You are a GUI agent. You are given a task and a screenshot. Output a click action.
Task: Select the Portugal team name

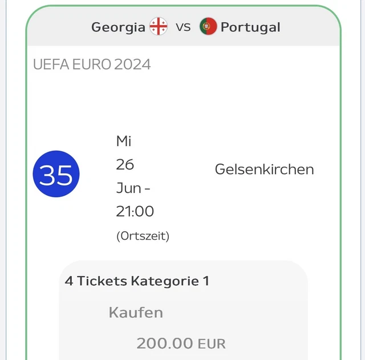click(x=250, y=27)
